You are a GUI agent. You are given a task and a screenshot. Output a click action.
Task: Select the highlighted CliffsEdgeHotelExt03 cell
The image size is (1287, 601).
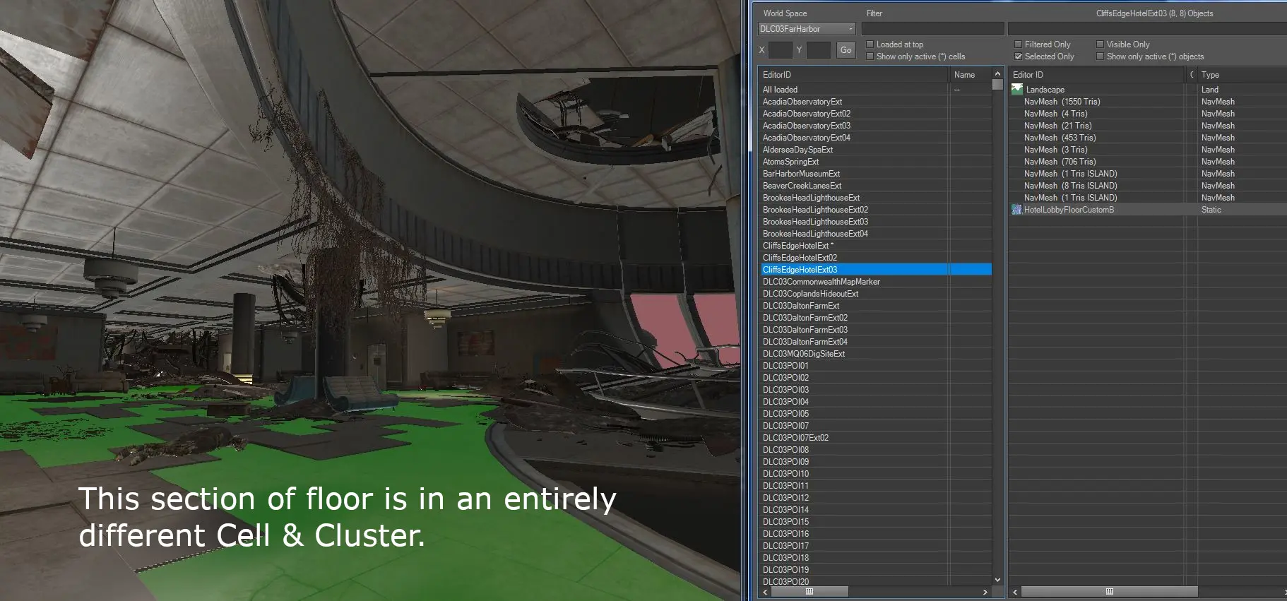click(x=875, y=270)
